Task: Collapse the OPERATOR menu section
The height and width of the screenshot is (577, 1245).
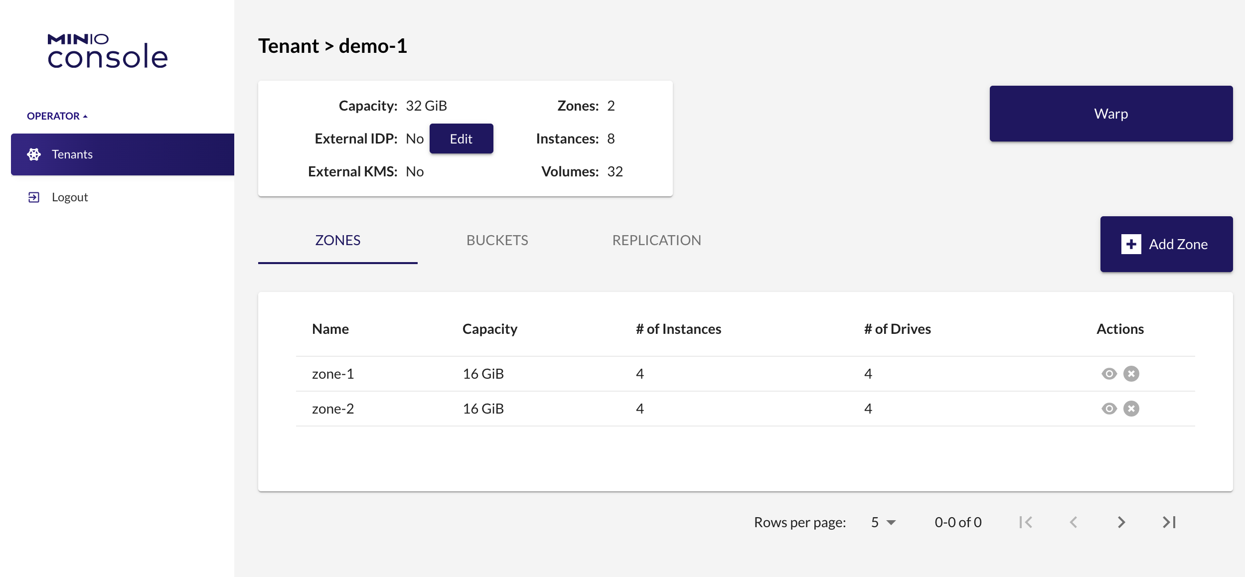Action: pos(57,116)
